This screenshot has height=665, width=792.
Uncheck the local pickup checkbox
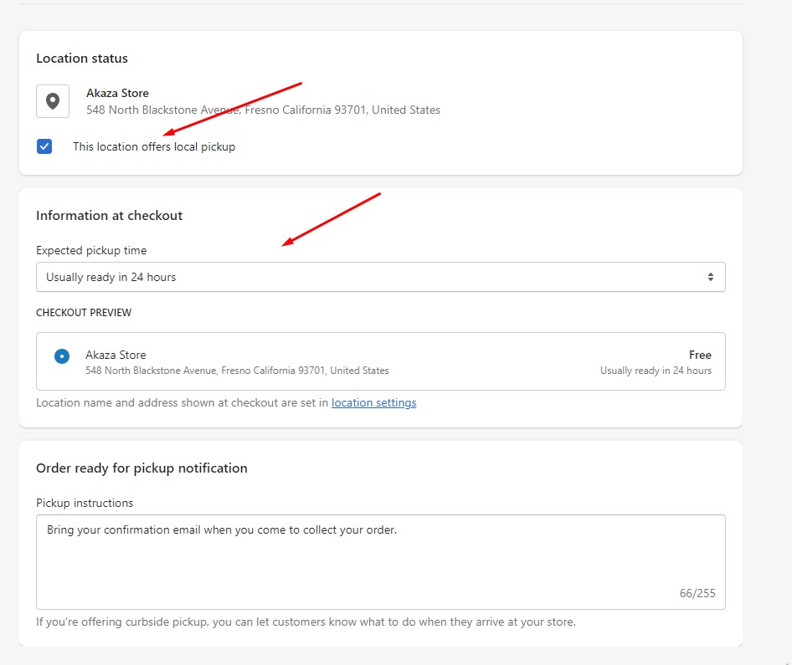(44, 146)
